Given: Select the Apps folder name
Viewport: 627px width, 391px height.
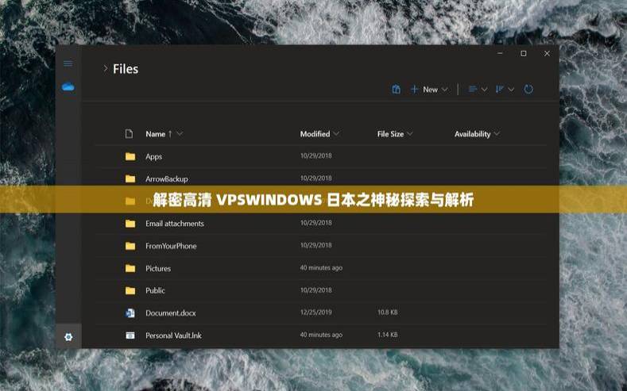Looking at the screenshot, I should (x=154, y=157).
